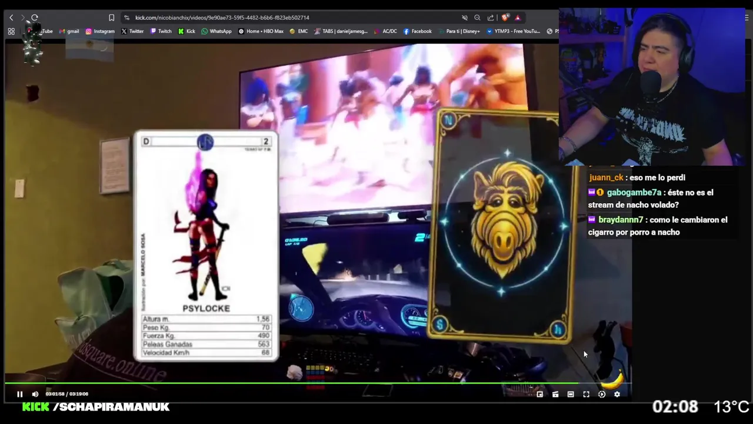Enter fullscreen video mode

click(x=586, y=395)
